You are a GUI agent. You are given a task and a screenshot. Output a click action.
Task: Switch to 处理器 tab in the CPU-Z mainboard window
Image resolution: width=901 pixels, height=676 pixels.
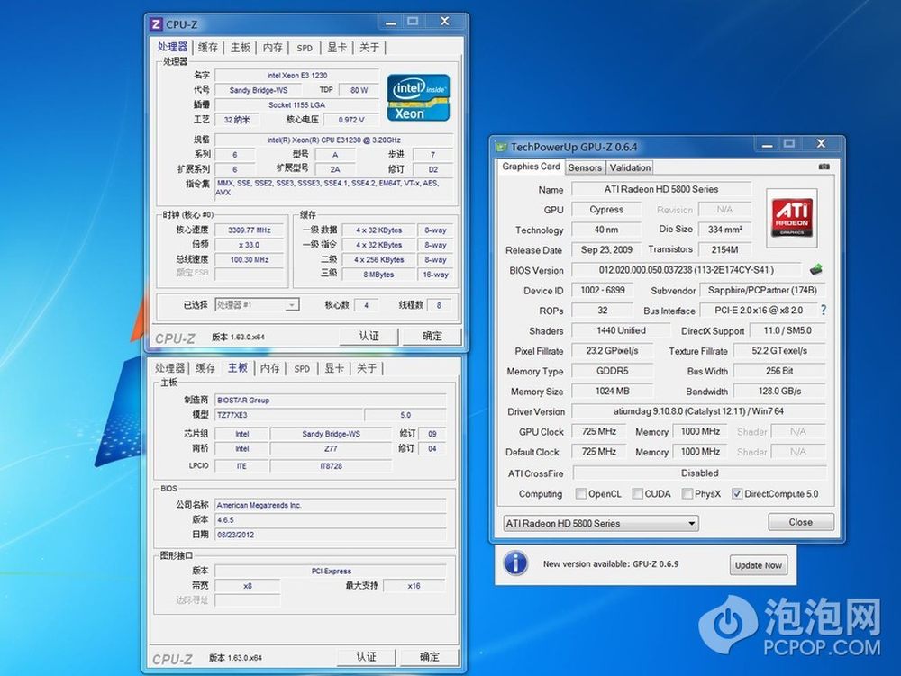pos(169,368)
